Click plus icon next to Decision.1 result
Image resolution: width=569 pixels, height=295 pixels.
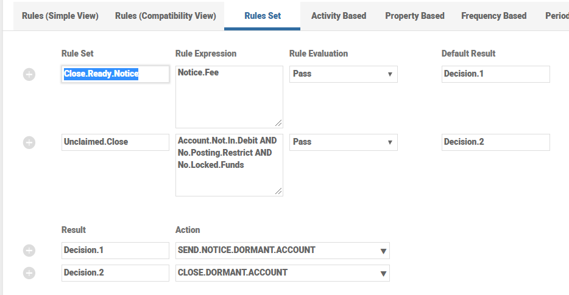pyautogui.click(x=29, y=251)
